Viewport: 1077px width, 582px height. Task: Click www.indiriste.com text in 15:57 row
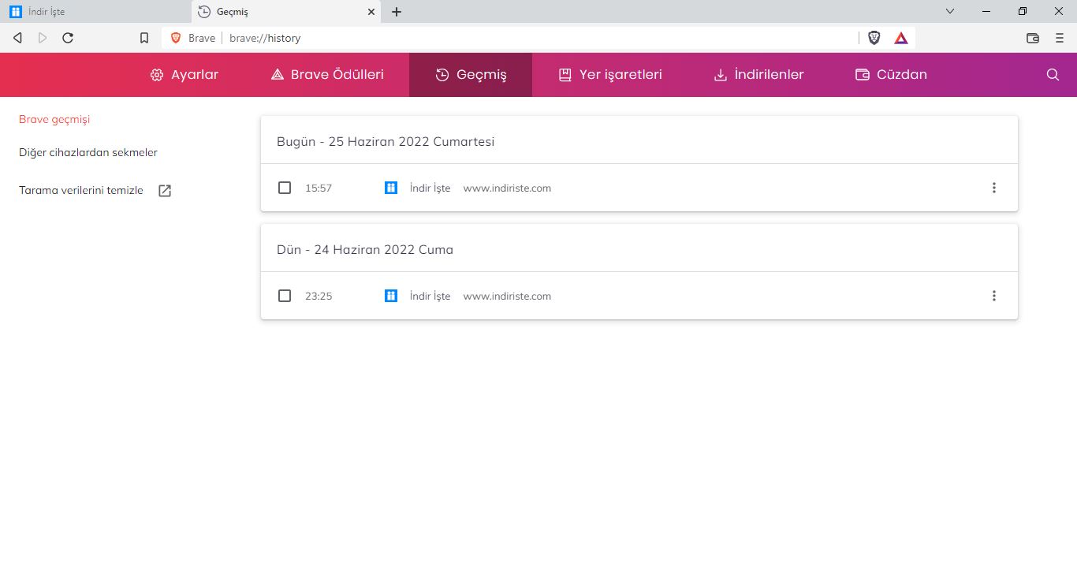point(507,188)
